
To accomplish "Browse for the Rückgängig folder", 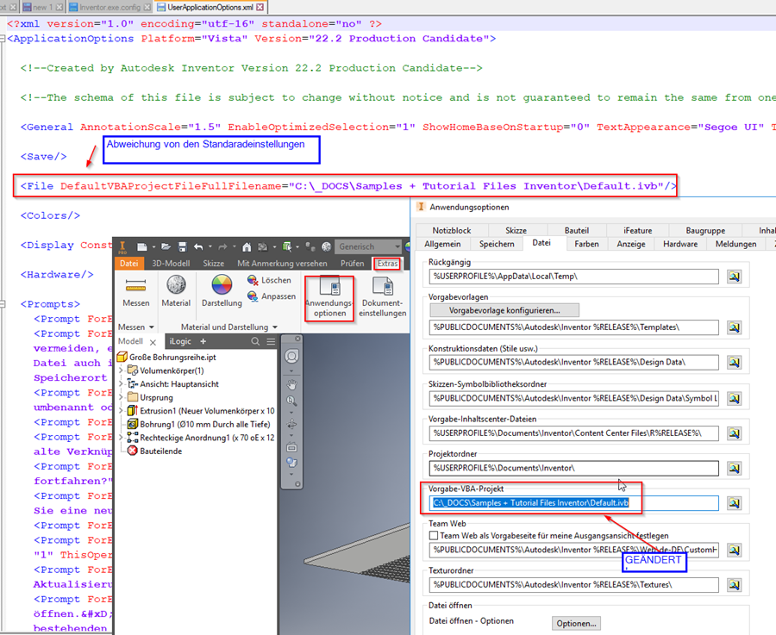I will 734,277.
